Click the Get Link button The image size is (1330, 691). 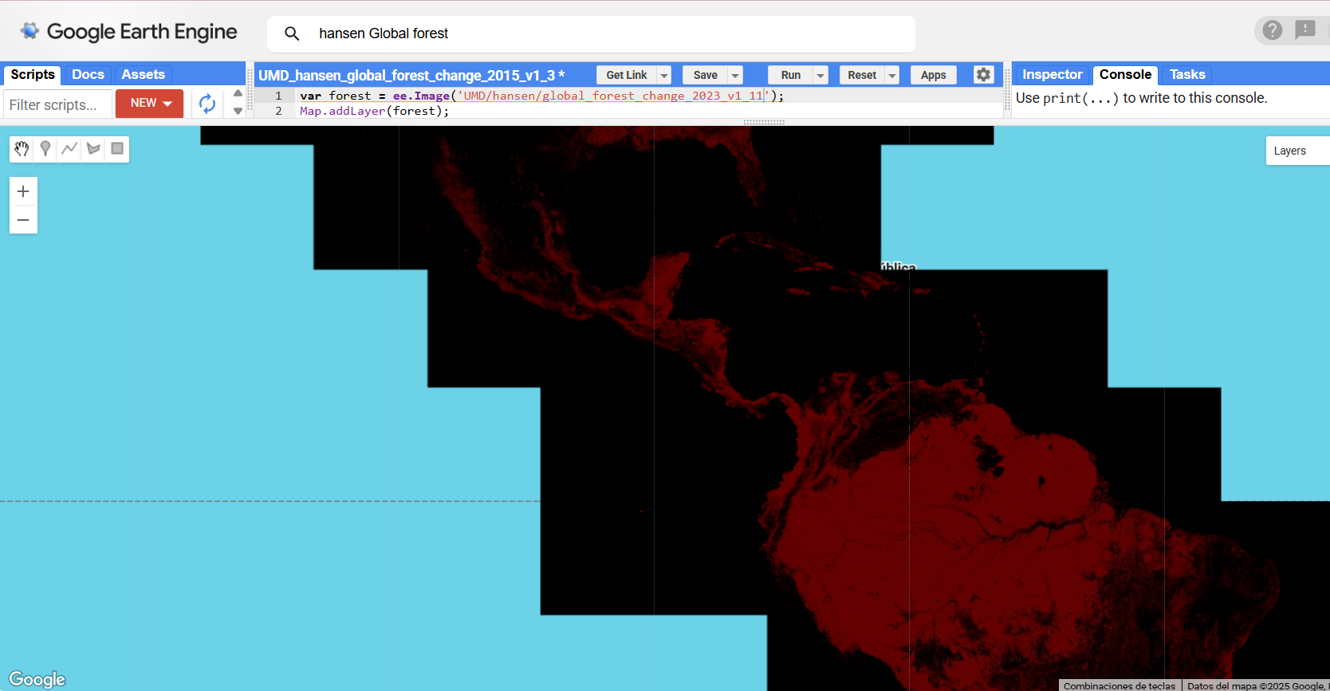point(627,75)
